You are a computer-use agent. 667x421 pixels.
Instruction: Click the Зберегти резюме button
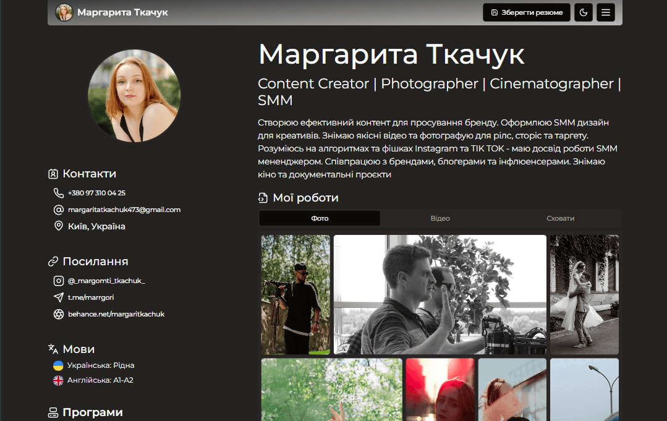pos(526,12)
